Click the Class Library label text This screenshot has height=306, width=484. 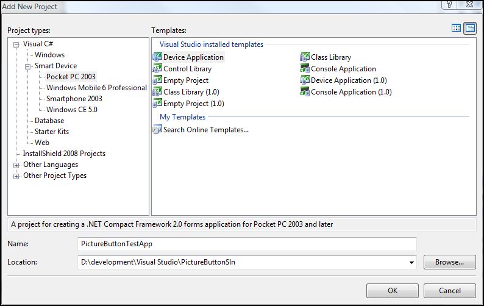[x=331, y=57]
